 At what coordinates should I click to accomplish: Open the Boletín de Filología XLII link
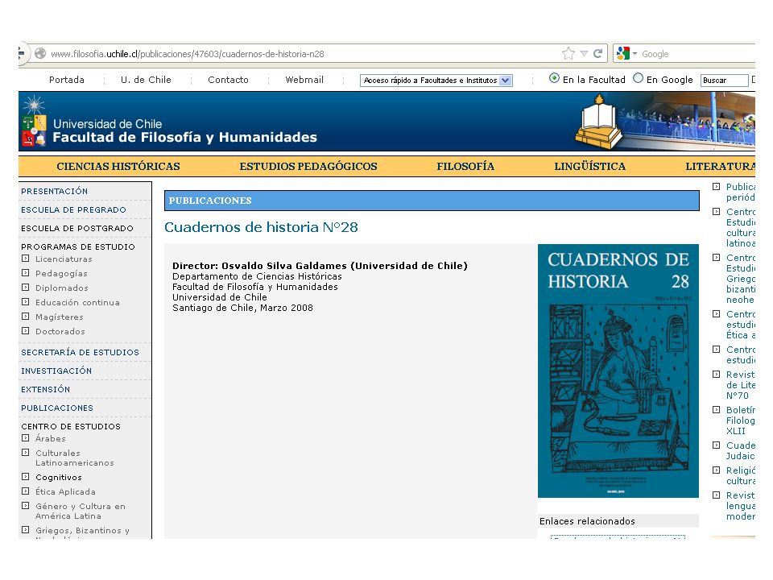[741, 420]
